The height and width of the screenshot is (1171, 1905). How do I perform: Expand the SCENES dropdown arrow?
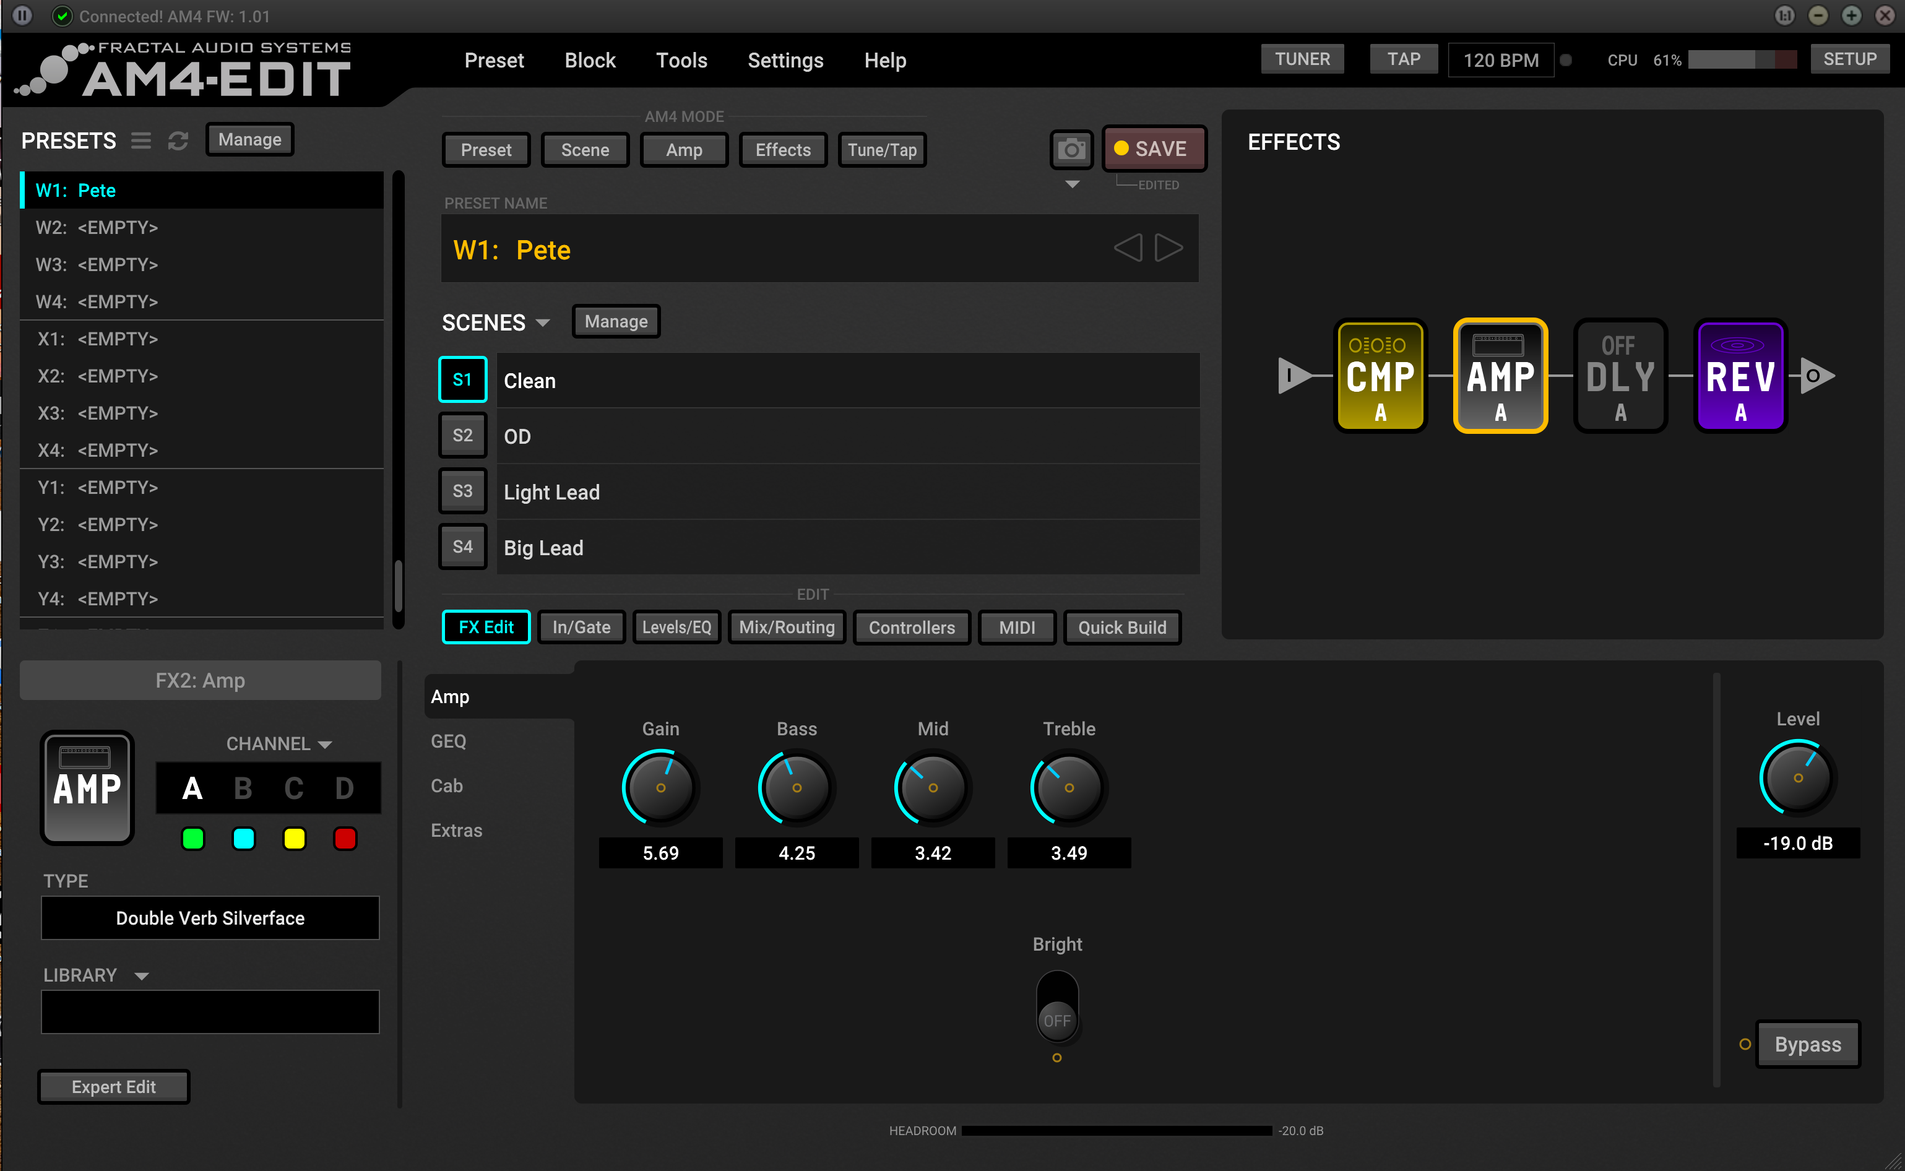543,323
